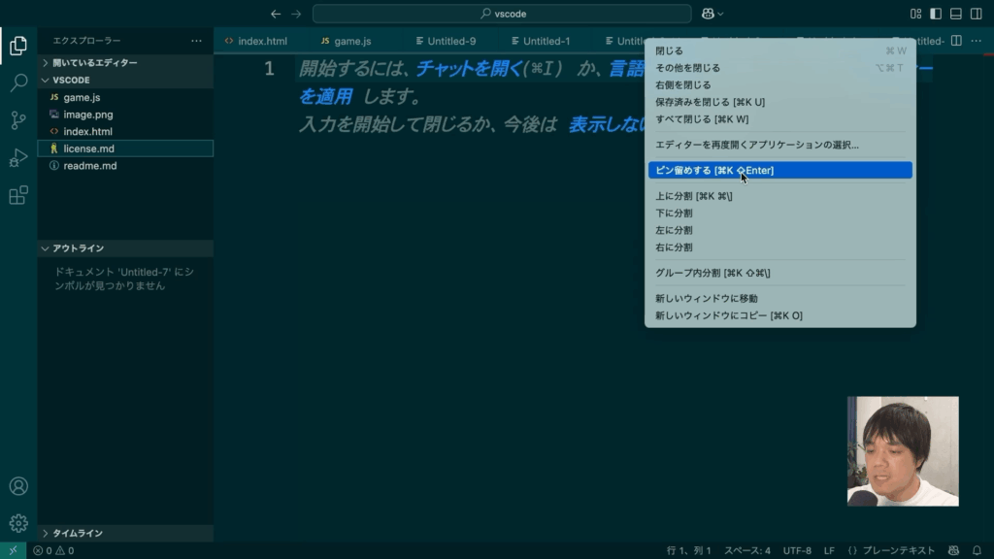Viewport: 994px width, 559px height.
Task: Open the Search view in activity bar
Action: point(18,82)
